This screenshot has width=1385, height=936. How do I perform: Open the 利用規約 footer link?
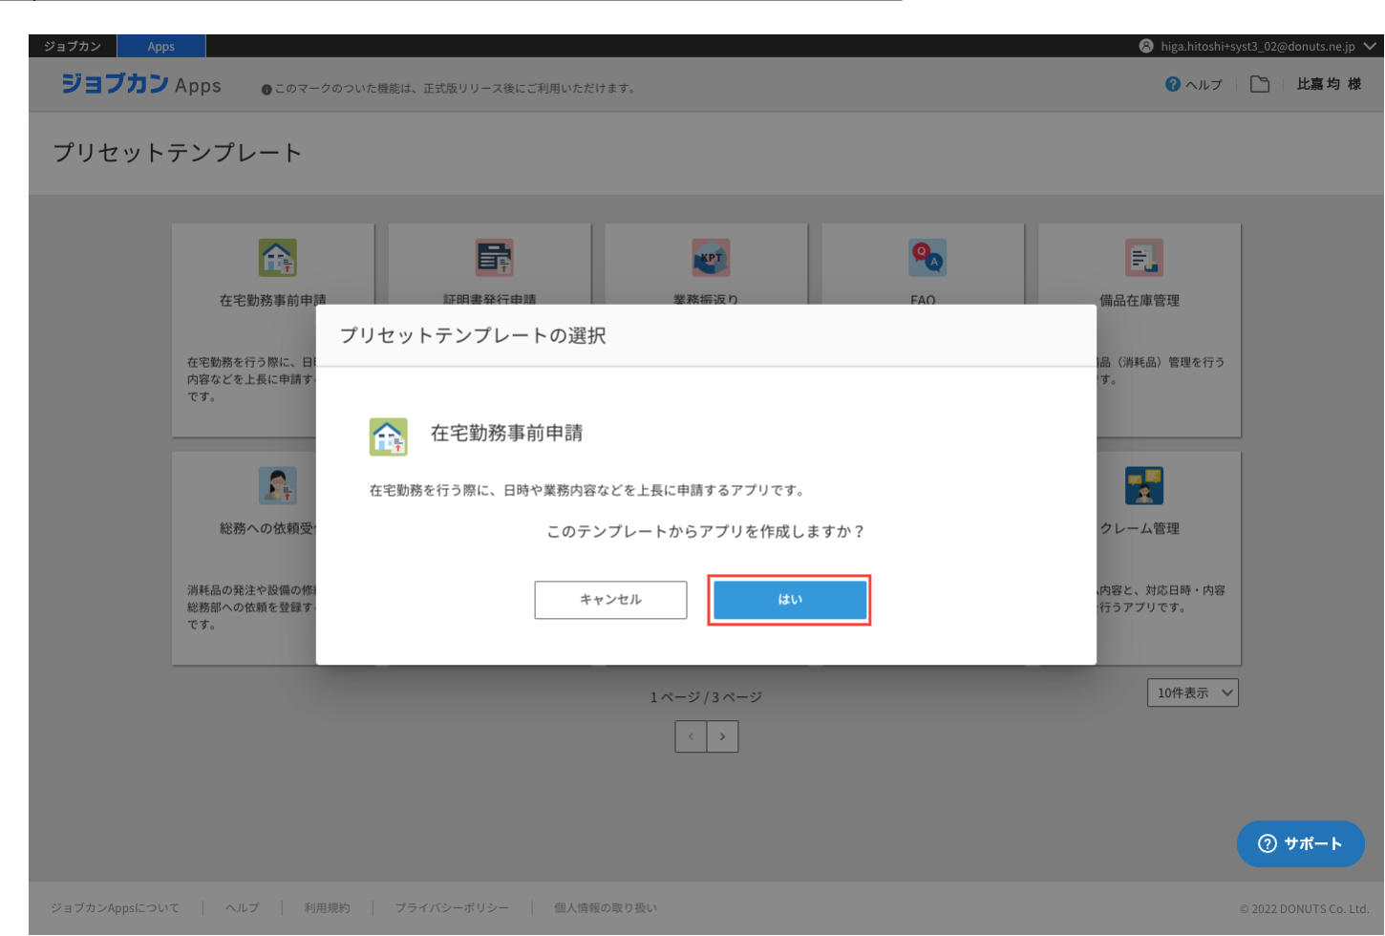tap(327, 908)
